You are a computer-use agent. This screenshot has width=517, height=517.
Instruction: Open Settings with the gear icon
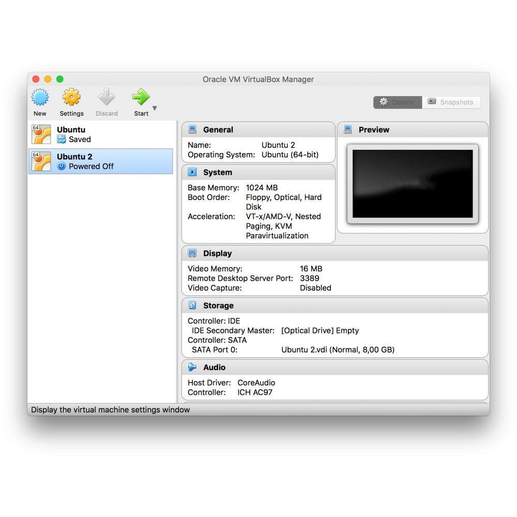coord(71,97)
